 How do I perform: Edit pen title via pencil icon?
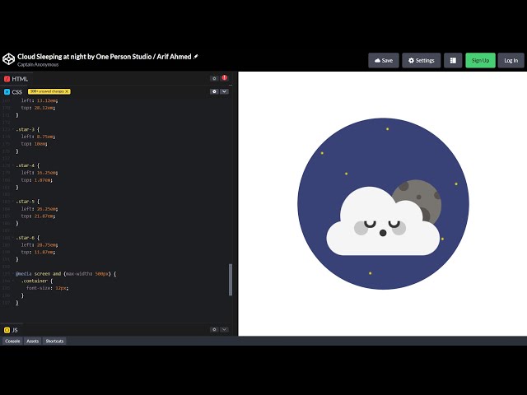(196, 57)
